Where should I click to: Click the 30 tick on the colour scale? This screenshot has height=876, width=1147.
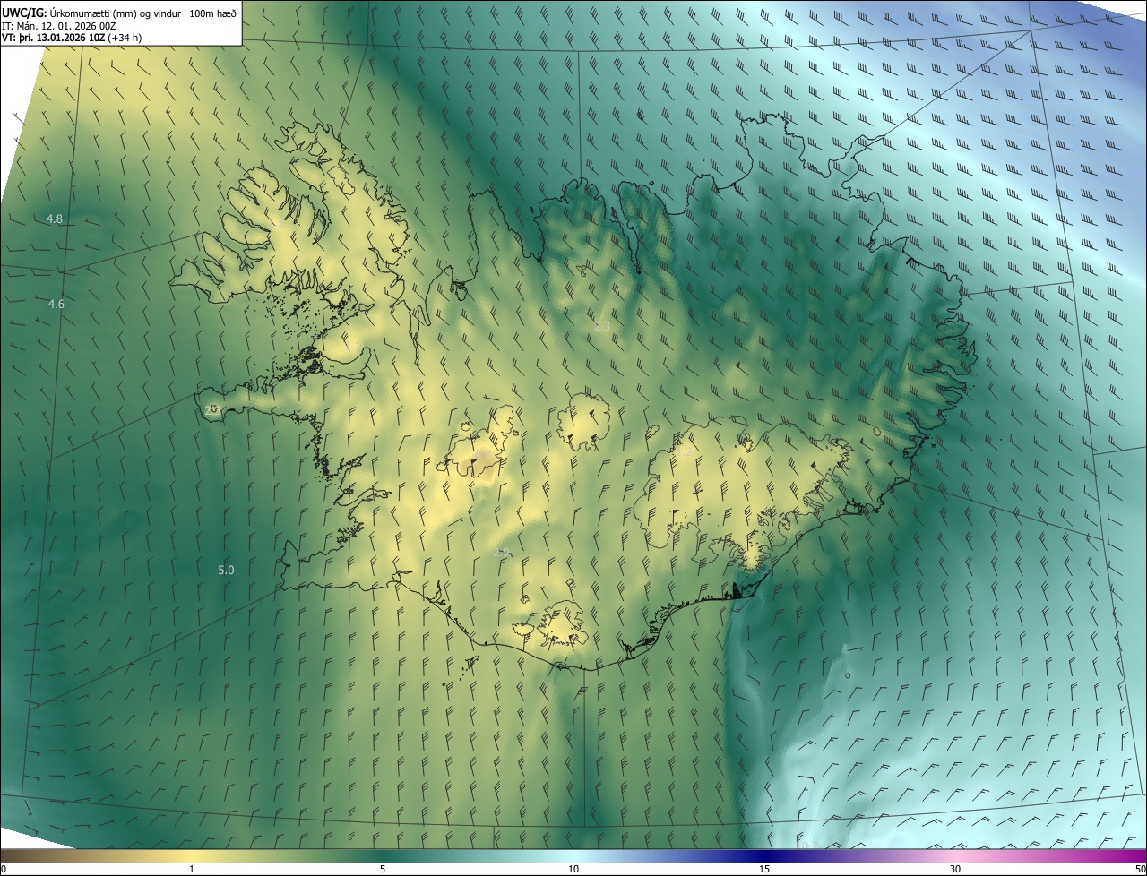(x=955, y=870)
